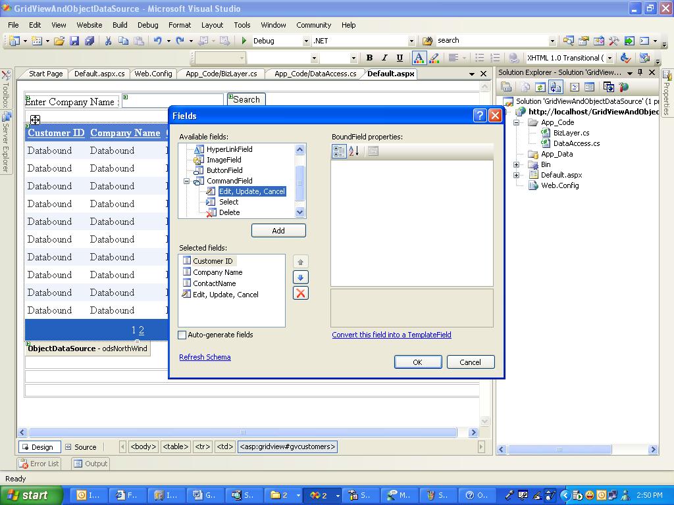Click Solution Explorer Nest Related Files icon

click(556, 87)
